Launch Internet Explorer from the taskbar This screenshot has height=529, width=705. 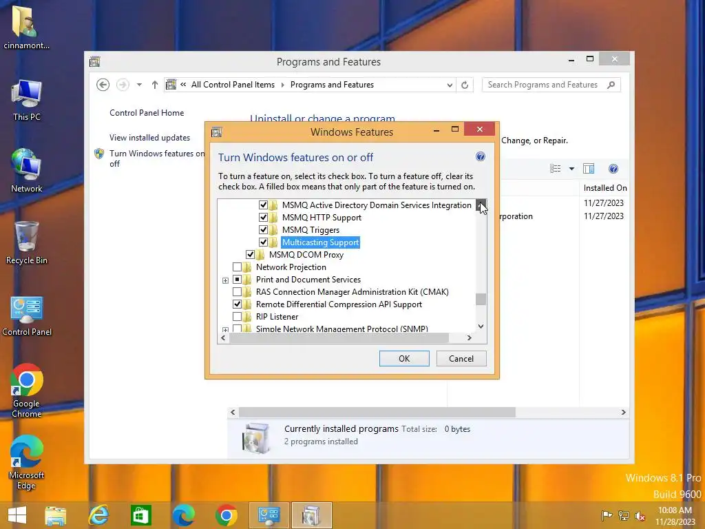98,515
